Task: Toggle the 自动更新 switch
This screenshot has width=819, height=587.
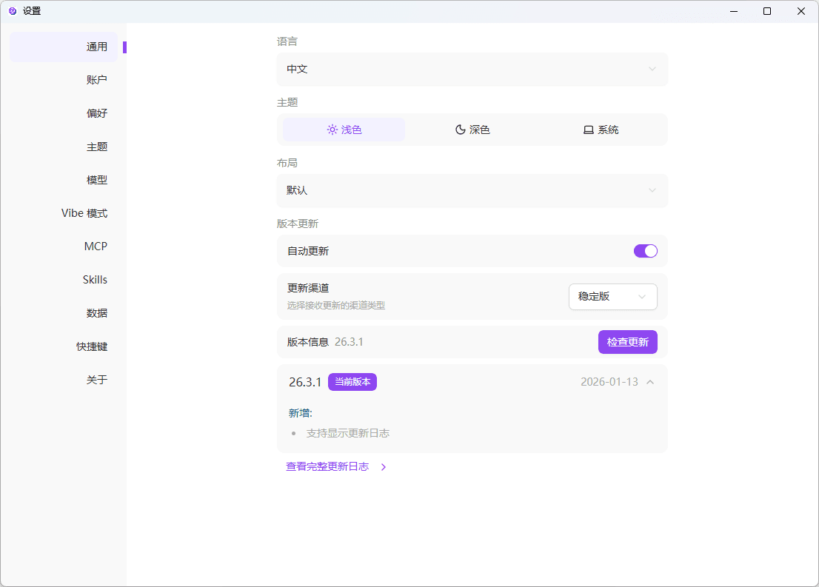Action: tap(646, 251)
